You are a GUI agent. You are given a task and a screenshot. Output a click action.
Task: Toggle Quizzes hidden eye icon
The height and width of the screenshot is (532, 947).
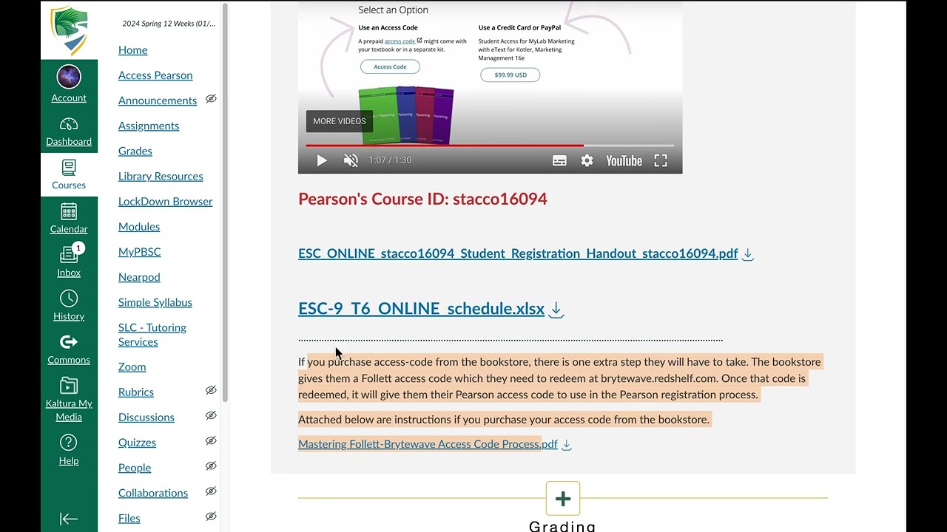coord(211,440)
